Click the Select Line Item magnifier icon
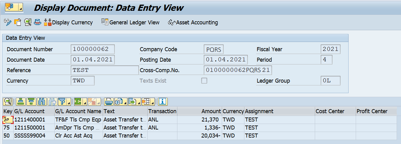401x144 pixels. point(28,22)
